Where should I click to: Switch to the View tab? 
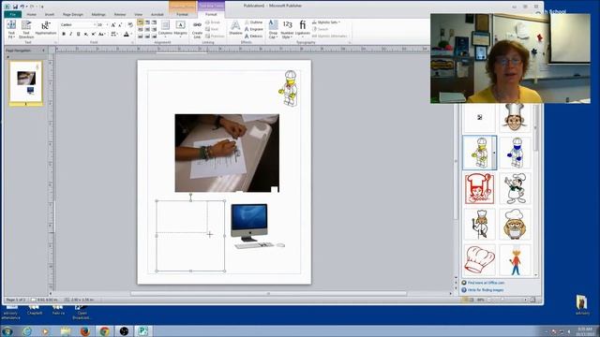[138, 15]
